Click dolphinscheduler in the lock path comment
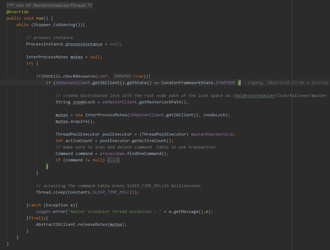This screenshot has width=330, height=250. tap(255, 95)
